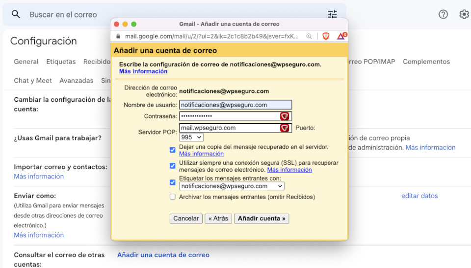Open Más información link about leaving copy
Image resolution: width=471 pixels, height=268 pixels.
201,154
